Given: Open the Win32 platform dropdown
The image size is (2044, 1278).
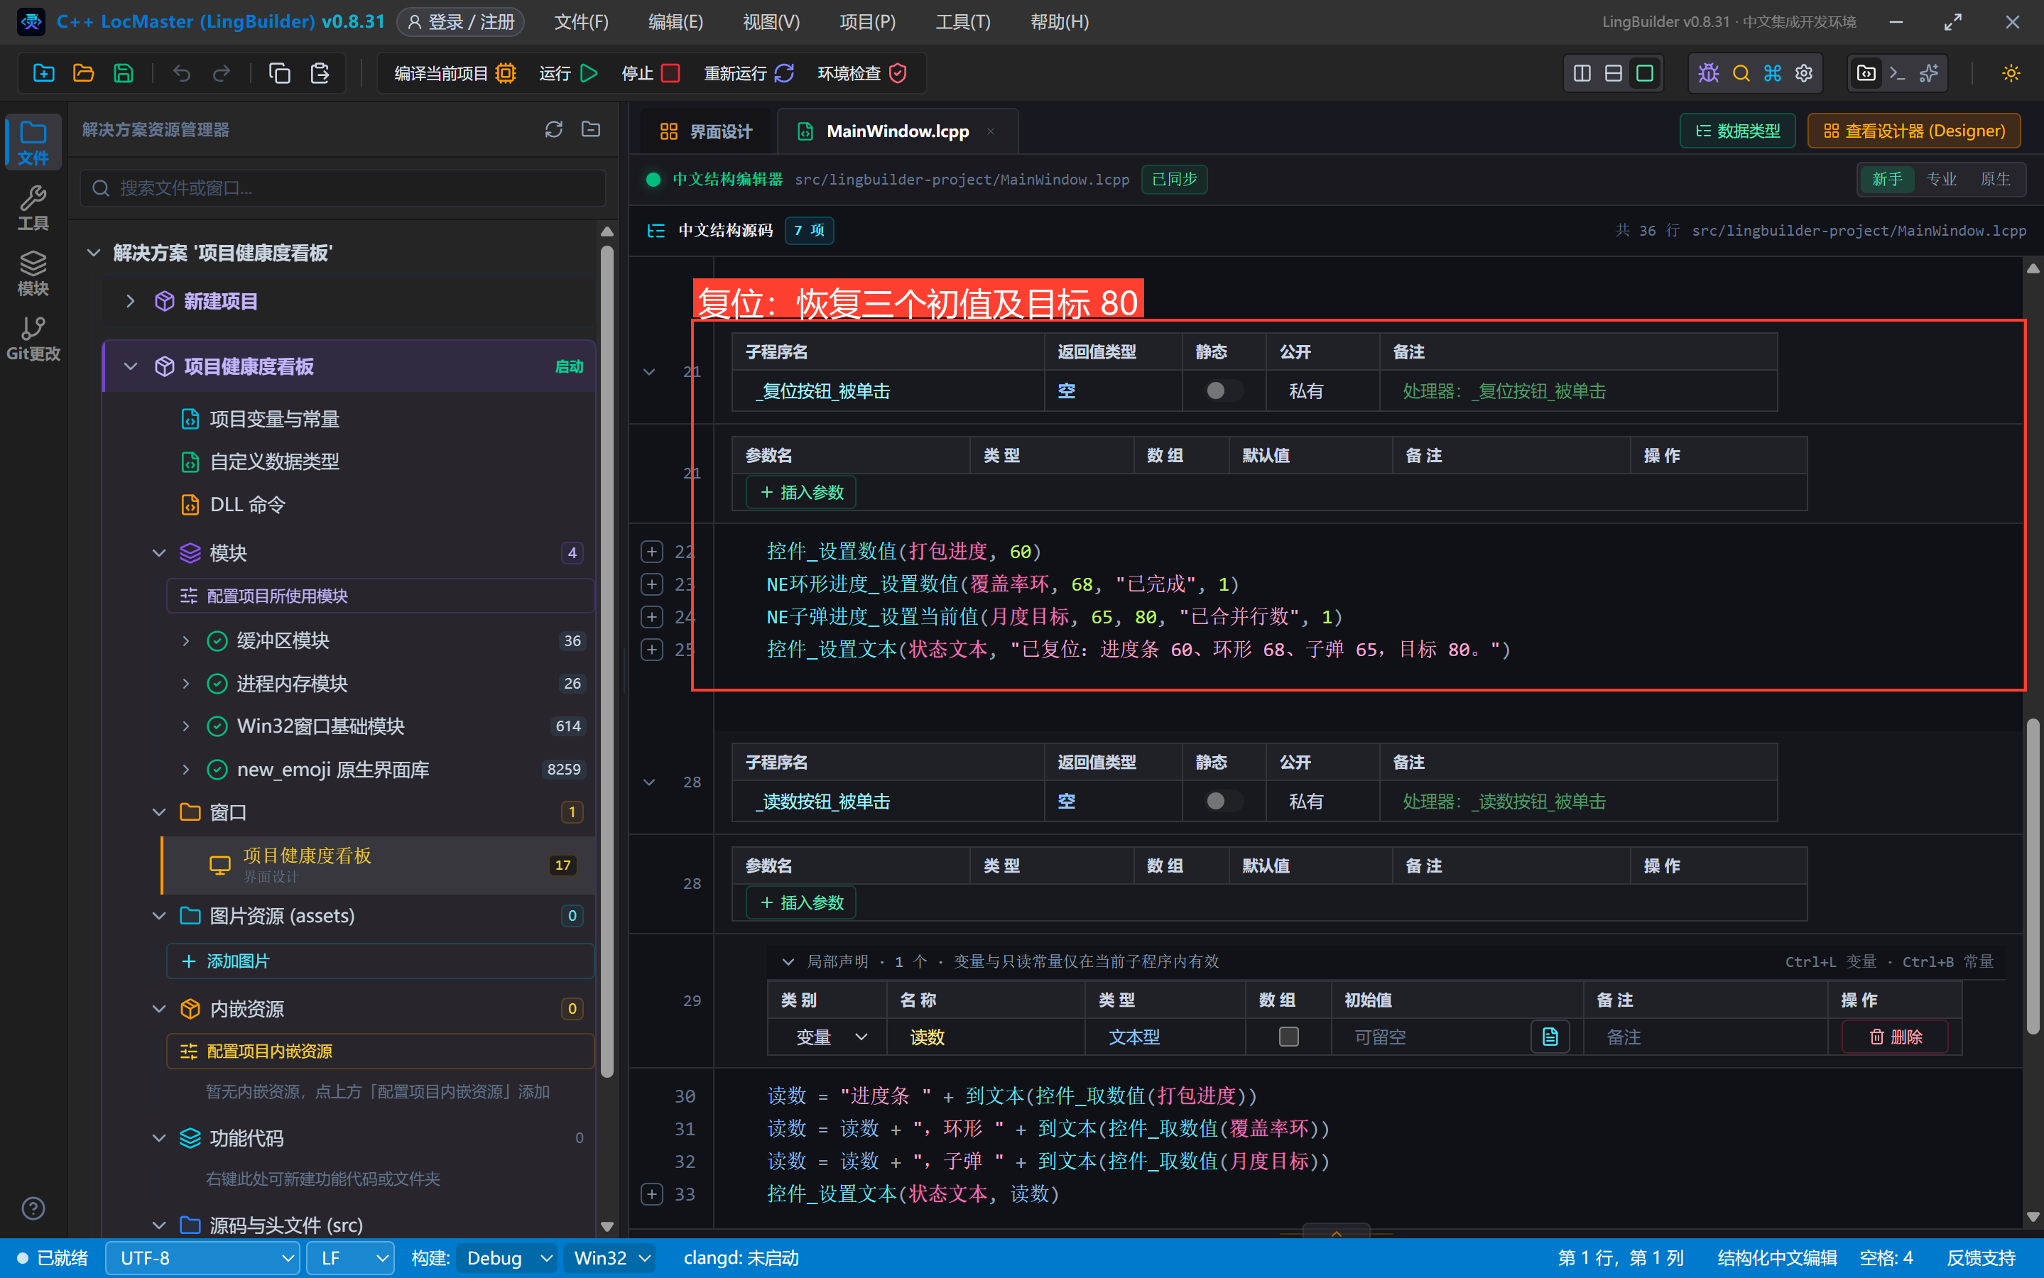Looking at the screenshot, I should click(610, 1257).
